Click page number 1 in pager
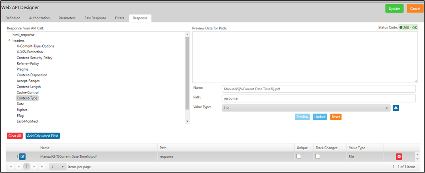Image resolution: width=425 pixels, height=173 pixels. pos(26,167)
